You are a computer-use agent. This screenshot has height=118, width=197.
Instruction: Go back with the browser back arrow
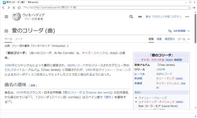(3, 8)
